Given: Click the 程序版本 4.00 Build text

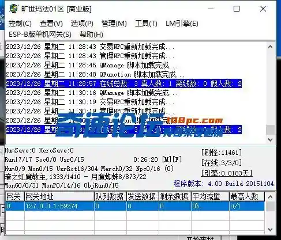Looking at the screenshot, I should pos(223,184).
